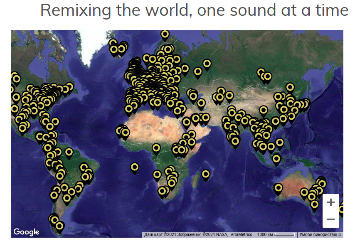Select the lone Amazon marker in northern Brazil
The width and height of the screenshot is (355, 241).
click(69, 153)
